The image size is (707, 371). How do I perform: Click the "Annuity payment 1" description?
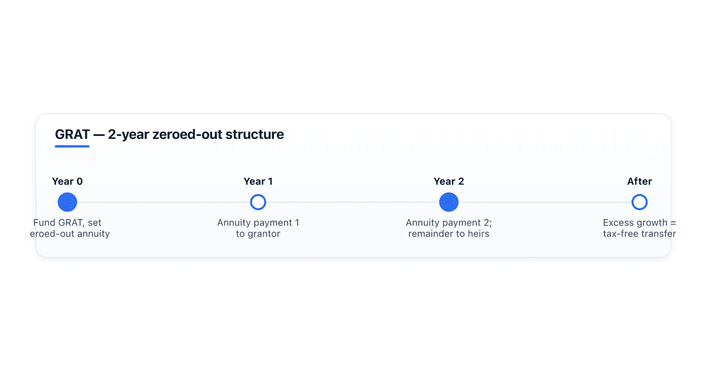(258, 223)
